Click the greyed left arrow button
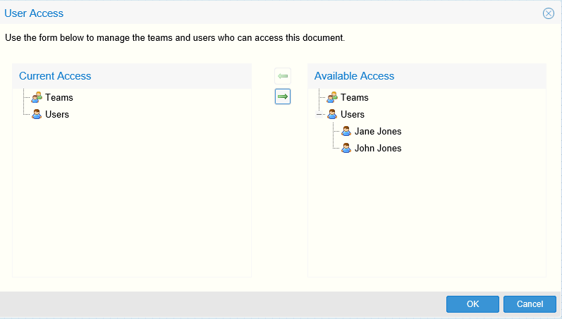Viewport: 562px width, 319px height. (x=283, y=76)
